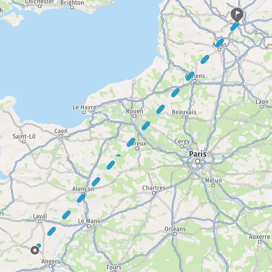
Task: Select the Beauvais city label
Action: tap(184, 112)
